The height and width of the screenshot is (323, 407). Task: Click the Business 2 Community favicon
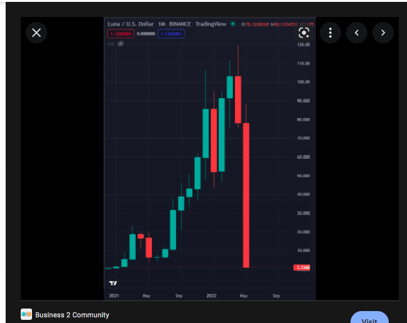26,314
